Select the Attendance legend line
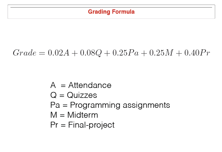The width and height of the screenshot is (222, 152). tap(81, 85)
